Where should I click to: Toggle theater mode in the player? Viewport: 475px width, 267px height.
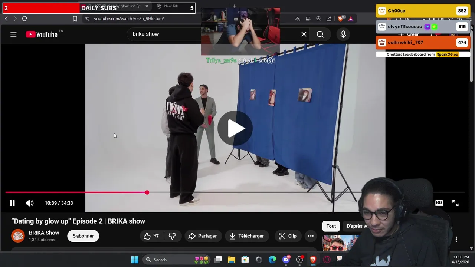click(x=439, y=203)
